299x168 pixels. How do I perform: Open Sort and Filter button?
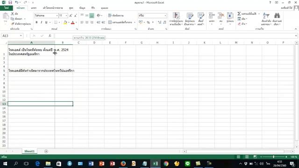tap(266, 19)
